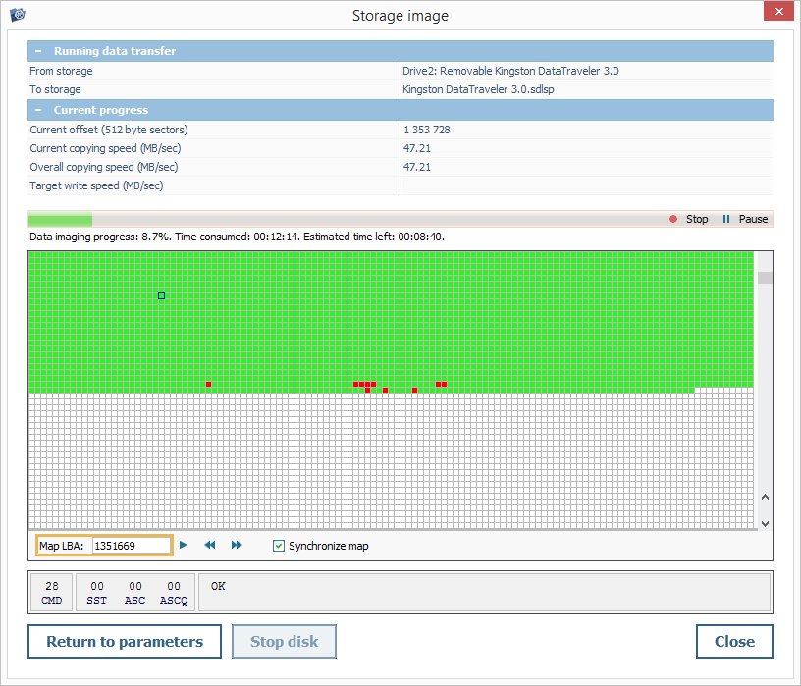801x686 pixels.
Task: Select the blue-outlined current block in map
Action: (162, 295)
